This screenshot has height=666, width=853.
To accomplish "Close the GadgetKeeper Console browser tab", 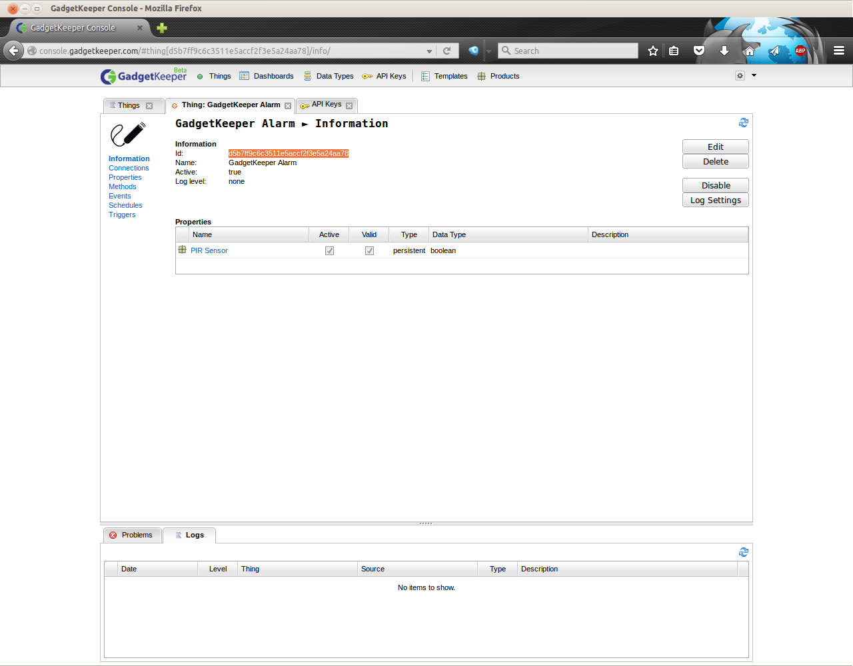I will (x=140, y=28).
